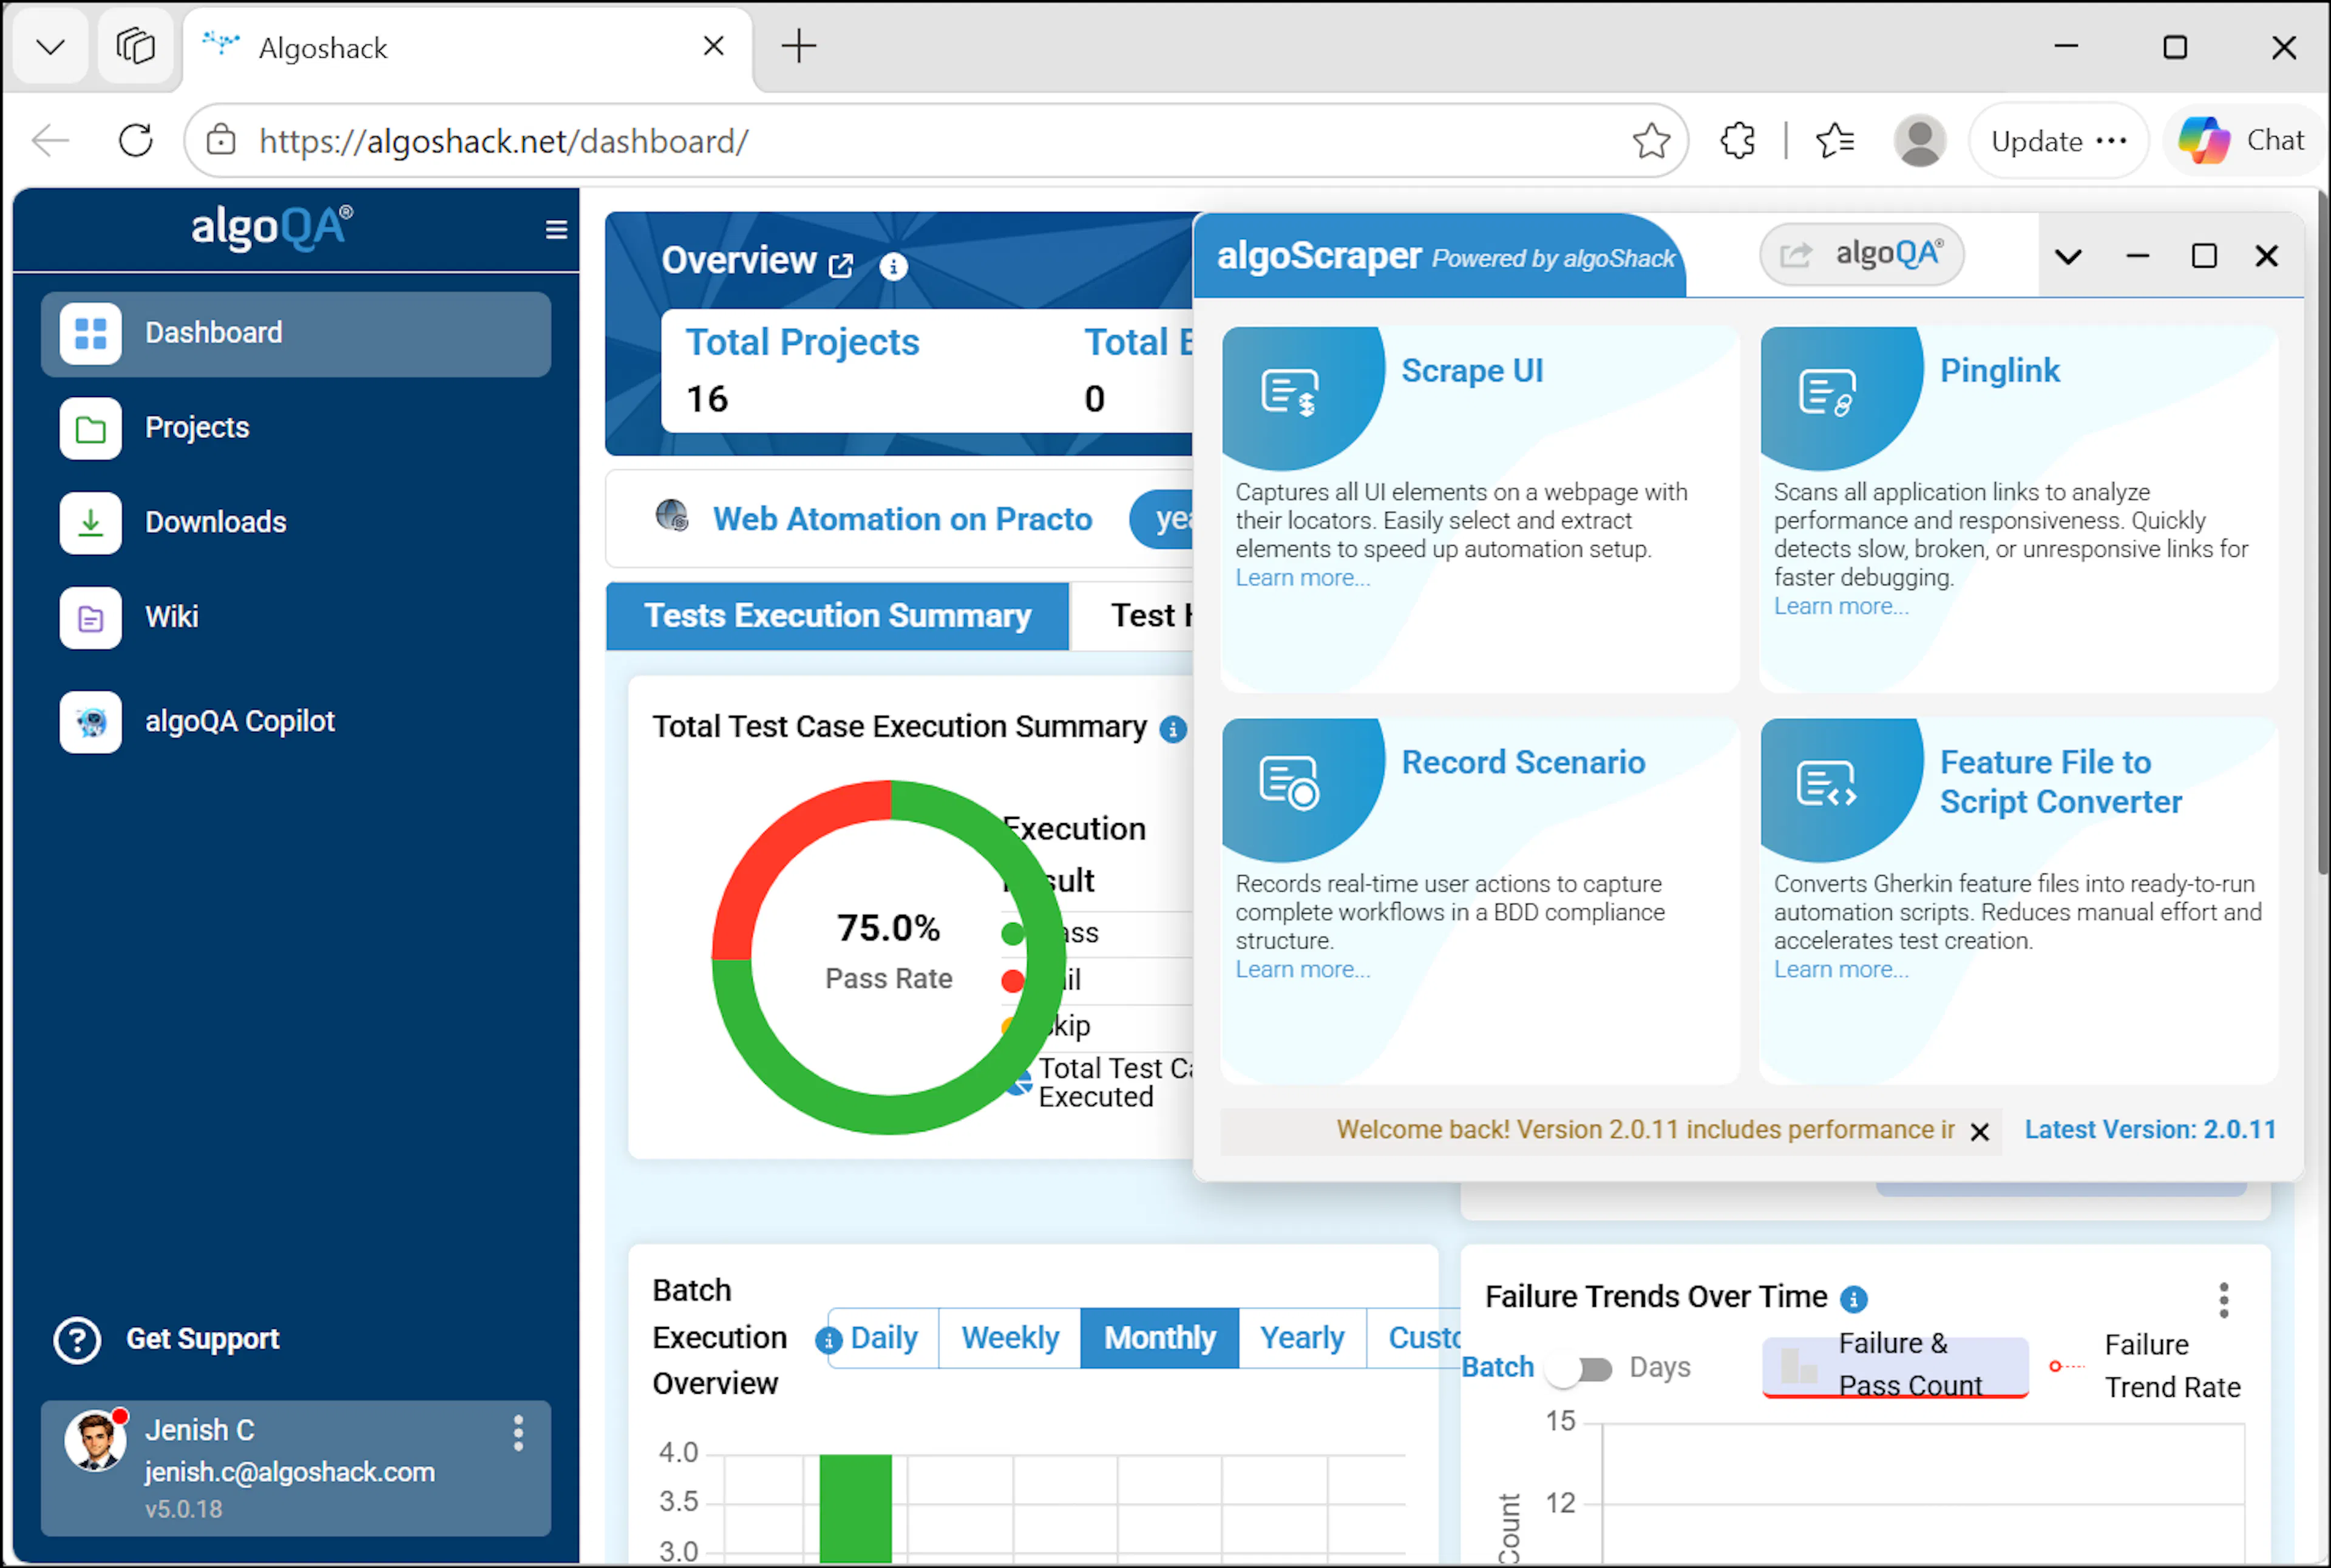Dismiss the Welcome back version banner
The image size is (2331, 1568).
click(1979, 1132)
